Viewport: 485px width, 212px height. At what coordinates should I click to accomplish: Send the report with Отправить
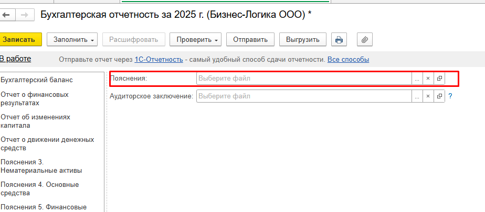click(x=250, y=39)
